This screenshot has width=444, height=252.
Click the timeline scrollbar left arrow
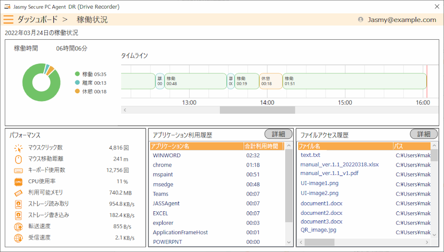click(125, 110)
